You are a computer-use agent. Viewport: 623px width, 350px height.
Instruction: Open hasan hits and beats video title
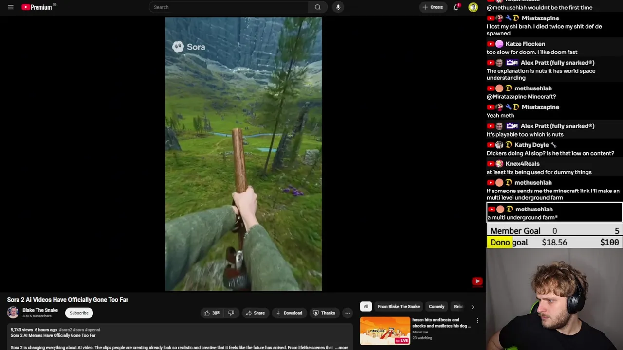(x=441, y=323)
